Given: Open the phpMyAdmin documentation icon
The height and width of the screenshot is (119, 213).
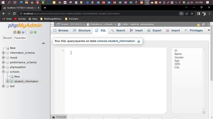Looking at the screenshot, I should click(23, 32).
